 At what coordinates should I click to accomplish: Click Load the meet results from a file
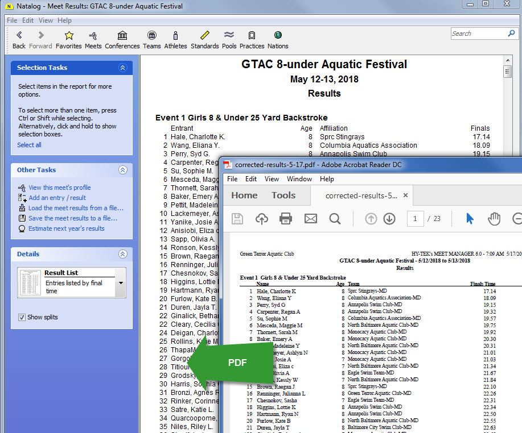pyautogui.click(x=76, y=208)
